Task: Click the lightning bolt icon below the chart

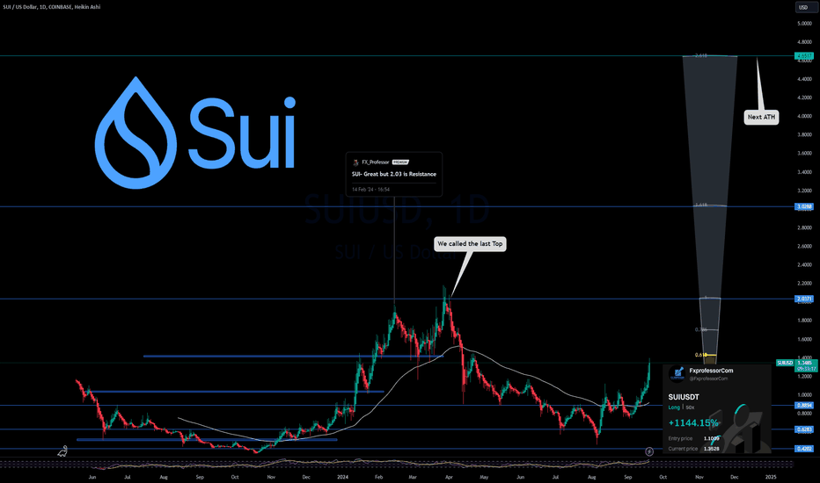Action: pos(649,451)
